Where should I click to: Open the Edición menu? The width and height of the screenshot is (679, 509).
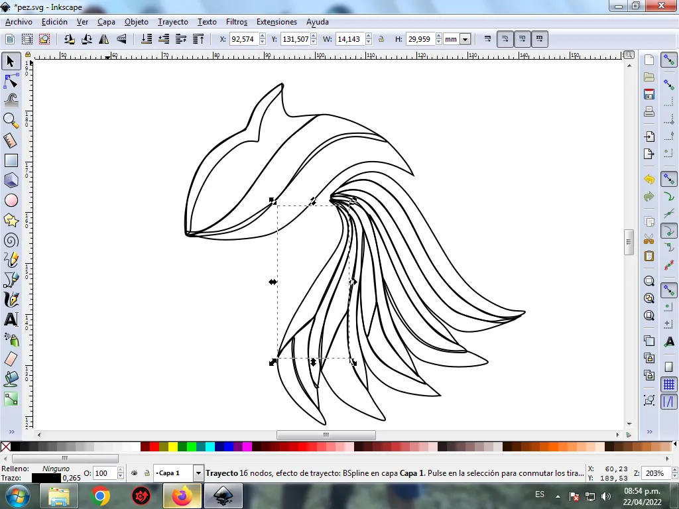click(x=54, y=22)
